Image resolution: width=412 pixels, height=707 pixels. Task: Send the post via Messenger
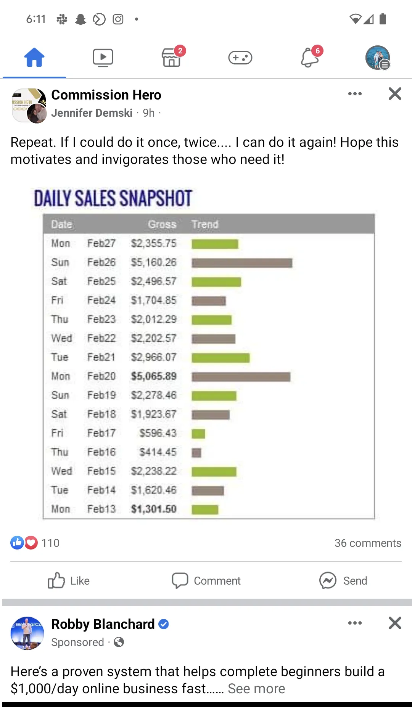[x=343, y=581]
